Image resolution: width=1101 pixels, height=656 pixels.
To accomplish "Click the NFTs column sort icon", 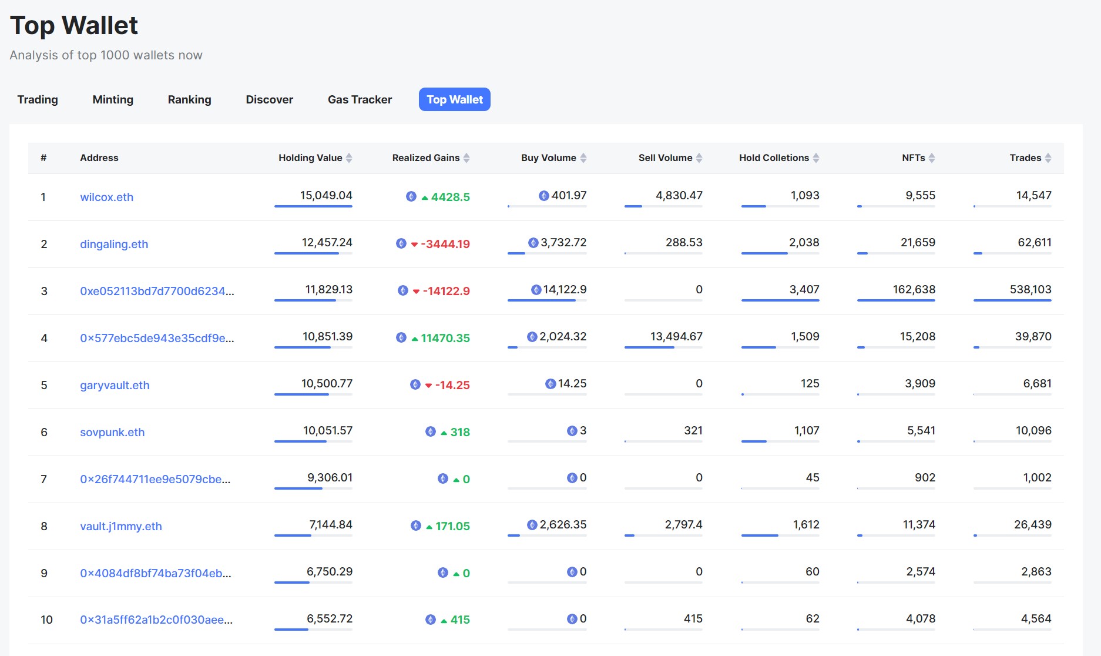I will pos(932,158).
